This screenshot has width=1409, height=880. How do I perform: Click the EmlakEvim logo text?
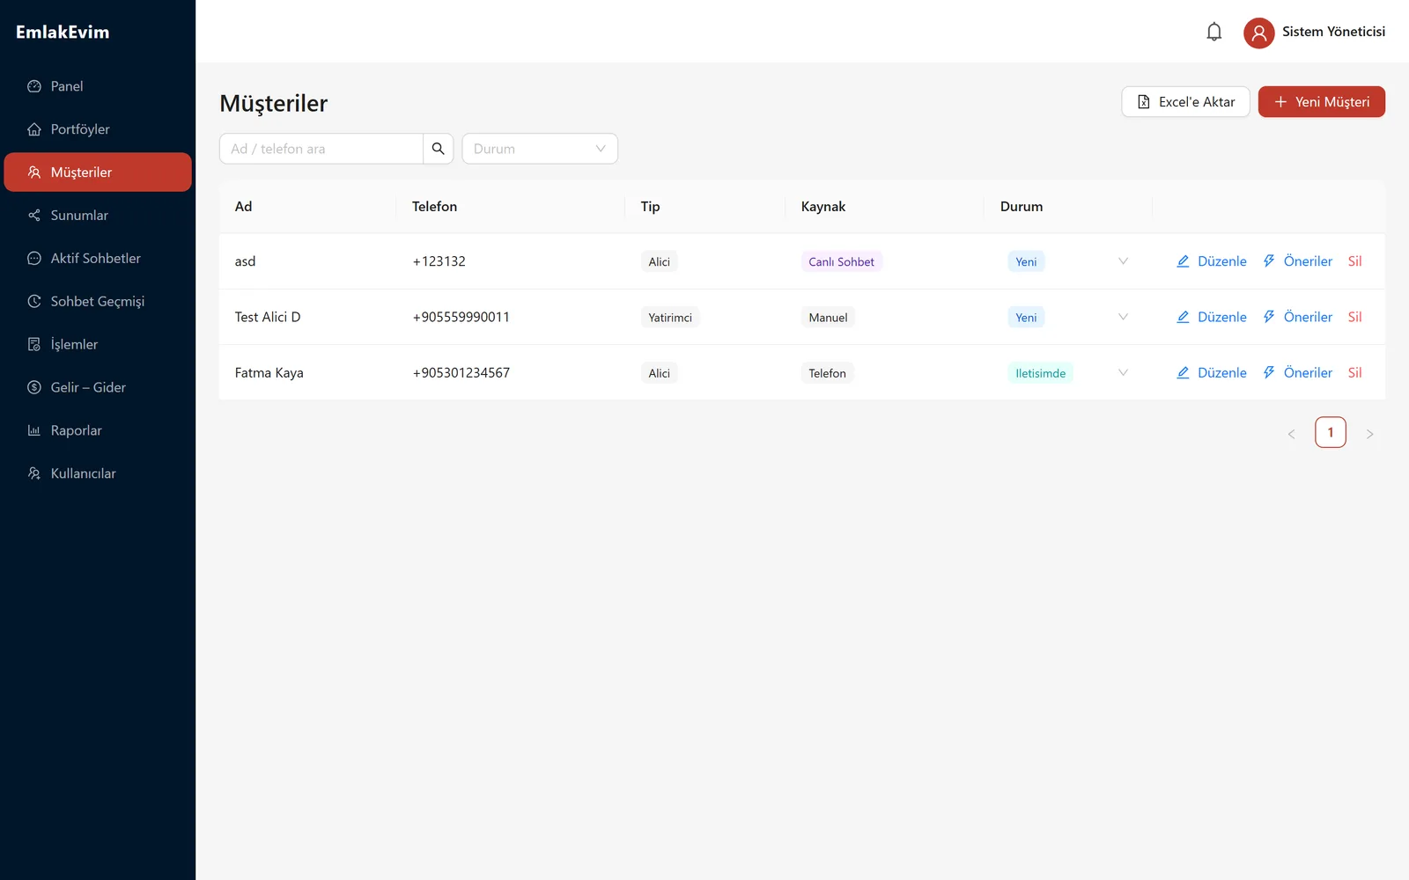63,32
